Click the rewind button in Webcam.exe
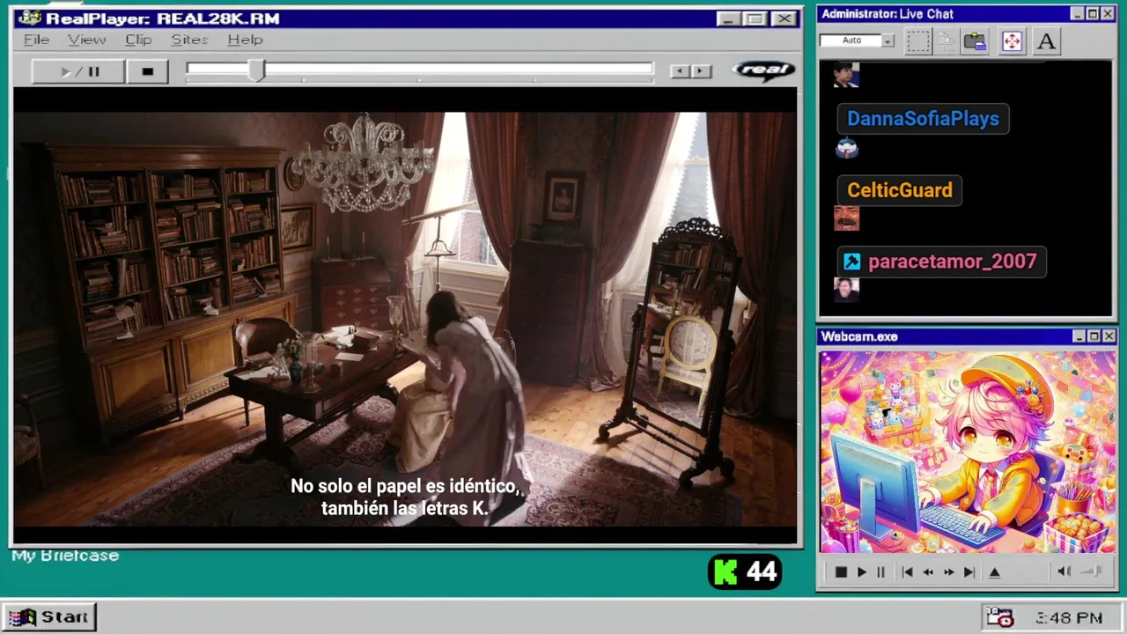The image size is (1127, 634). tap(928, 572)
